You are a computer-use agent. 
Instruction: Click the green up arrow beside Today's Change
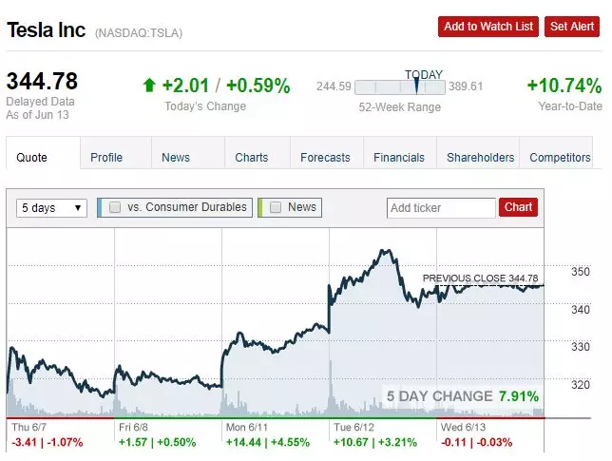(148, 86)
